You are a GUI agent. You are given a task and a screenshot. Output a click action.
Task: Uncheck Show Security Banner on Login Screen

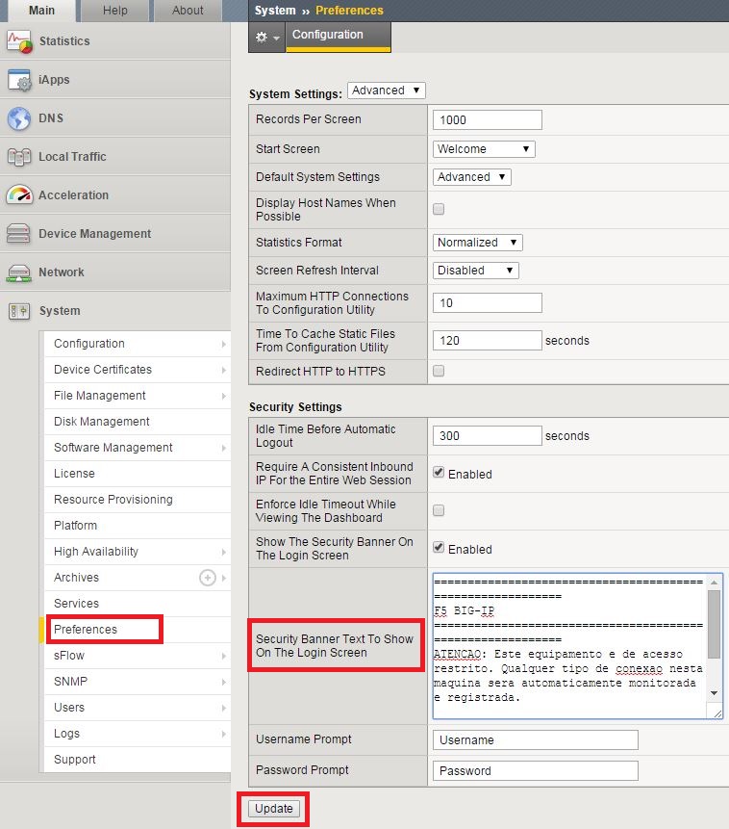(439, 548)
